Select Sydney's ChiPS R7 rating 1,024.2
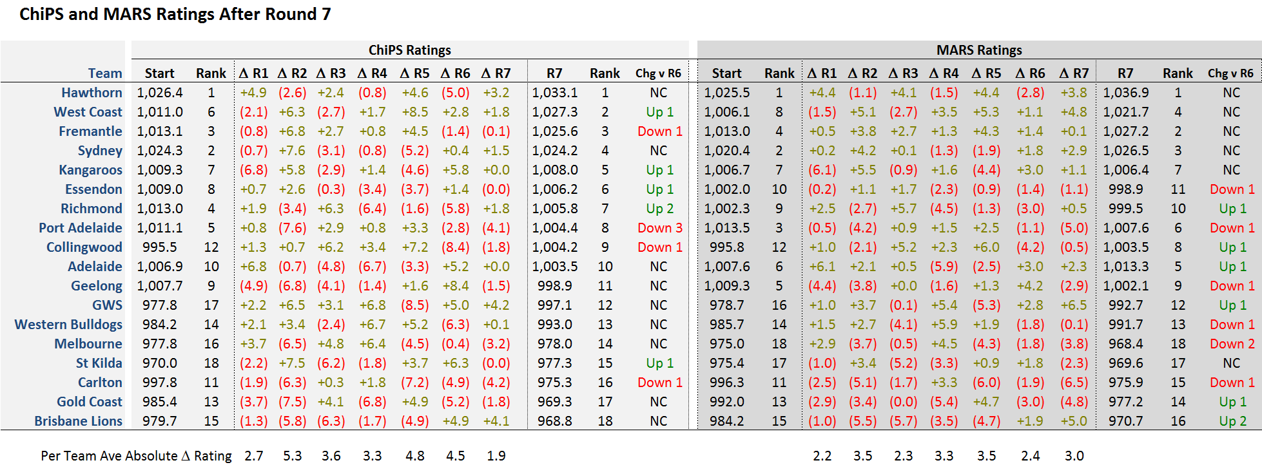1262x465 pixels. click(555, 151)
